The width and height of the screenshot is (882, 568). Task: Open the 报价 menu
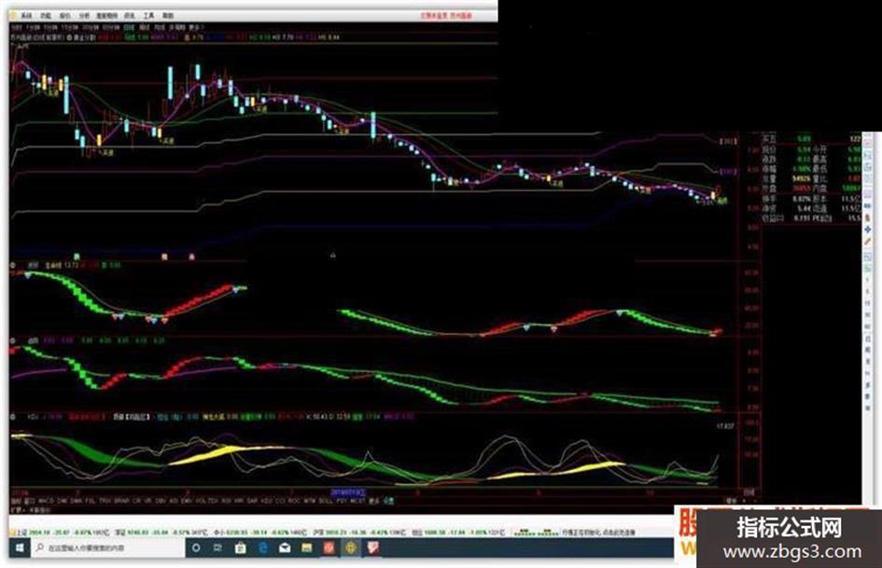(x=65, y=16)
